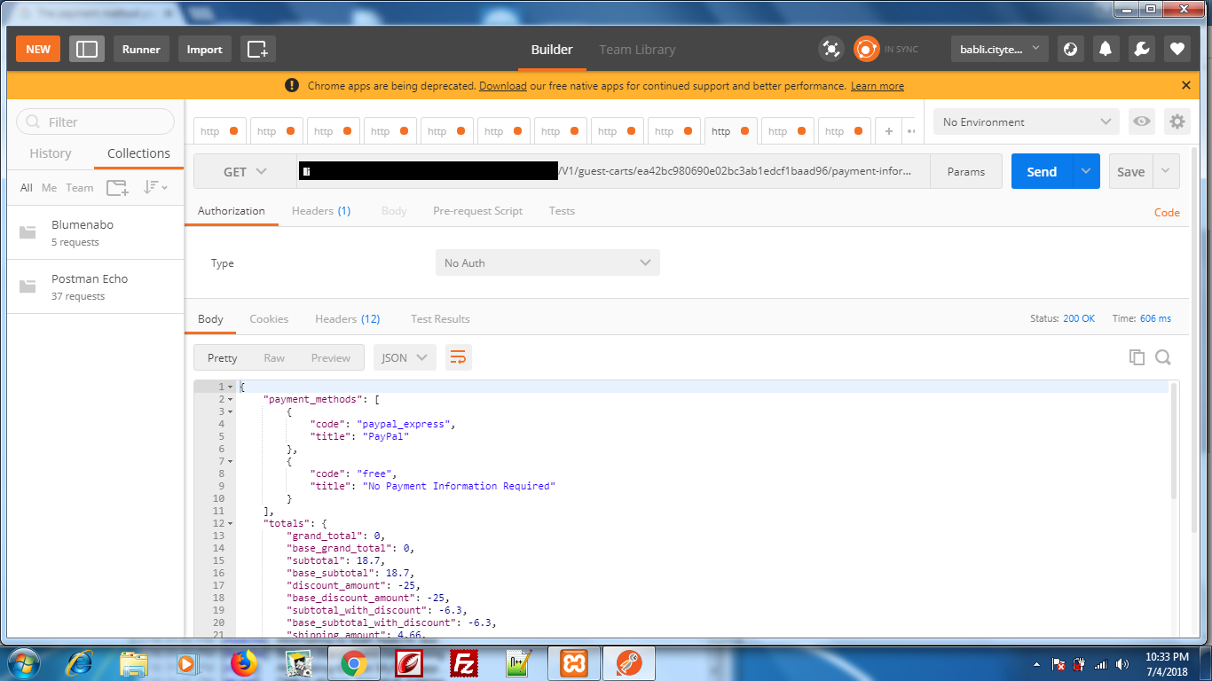This screenshot has height=681, width=1212.
Task: Create a new collection with the folder icon
Action: tap(116, 187)
